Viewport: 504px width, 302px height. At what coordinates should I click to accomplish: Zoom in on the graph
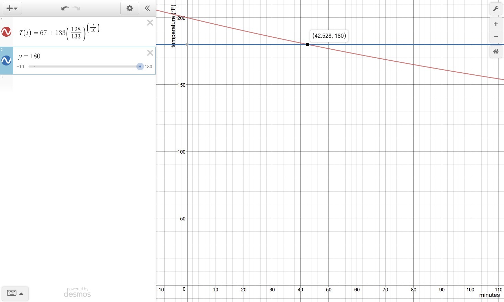click(x=496, y=24)
